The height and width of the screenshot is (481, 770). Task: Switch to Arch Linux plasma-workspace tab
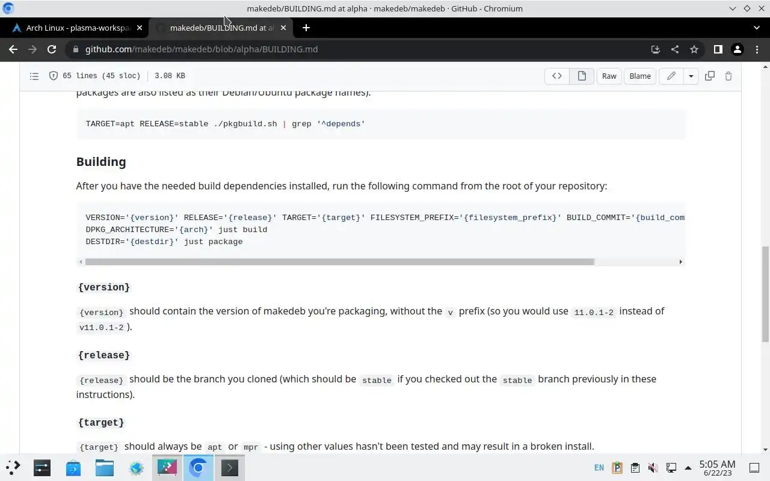[x=78, y=28]
